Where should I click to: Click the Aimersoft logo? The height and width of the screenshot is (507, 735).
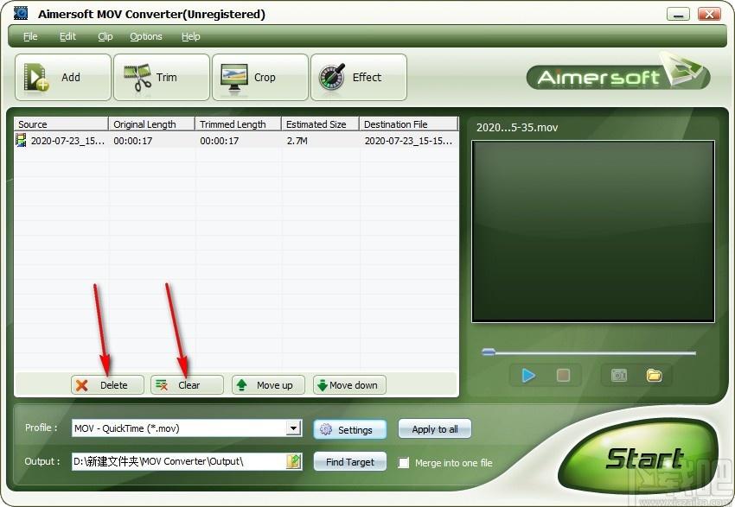[x=618, y=75]
